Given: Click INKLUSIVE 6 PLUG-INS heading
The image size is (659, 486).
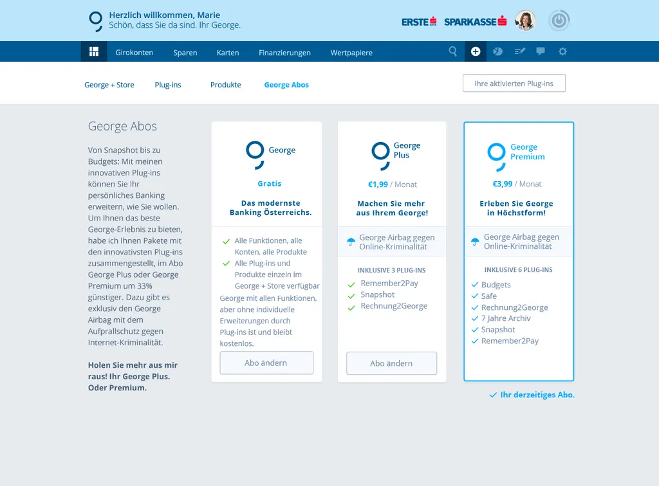Looking at the screenshot, I should 518,270.
